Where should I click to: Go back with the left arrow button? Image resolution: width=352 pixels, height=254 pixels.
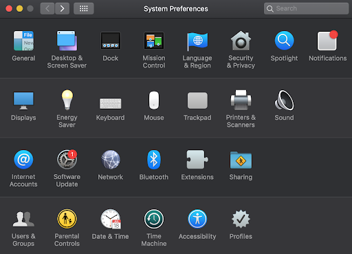(x=47, y=9)
